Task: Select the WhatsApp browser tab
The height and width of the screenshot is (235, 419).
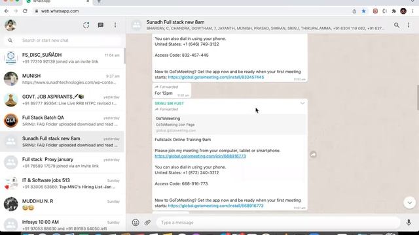Action: pos(58,1)
